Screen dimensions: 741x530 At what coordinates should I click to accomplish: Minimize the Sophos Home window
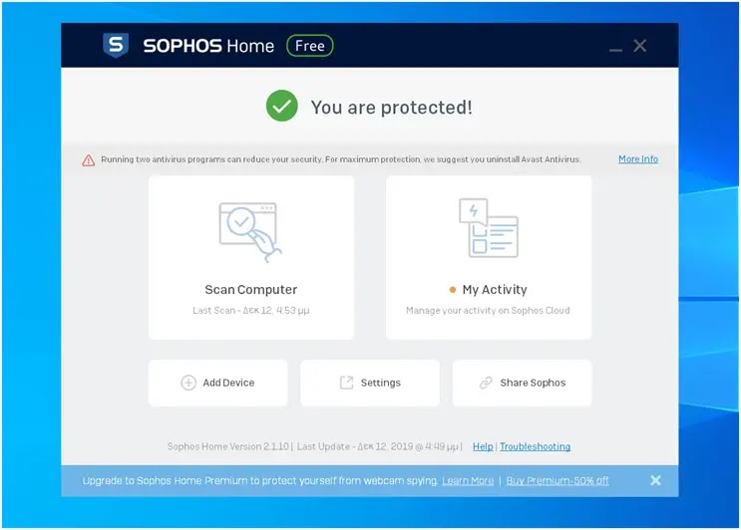[x=615, y=50]
